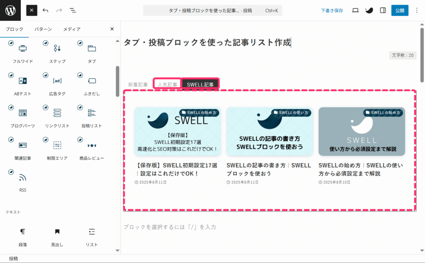Undo the last edit
Screen dimensions: 425x263
pos(46,10)
